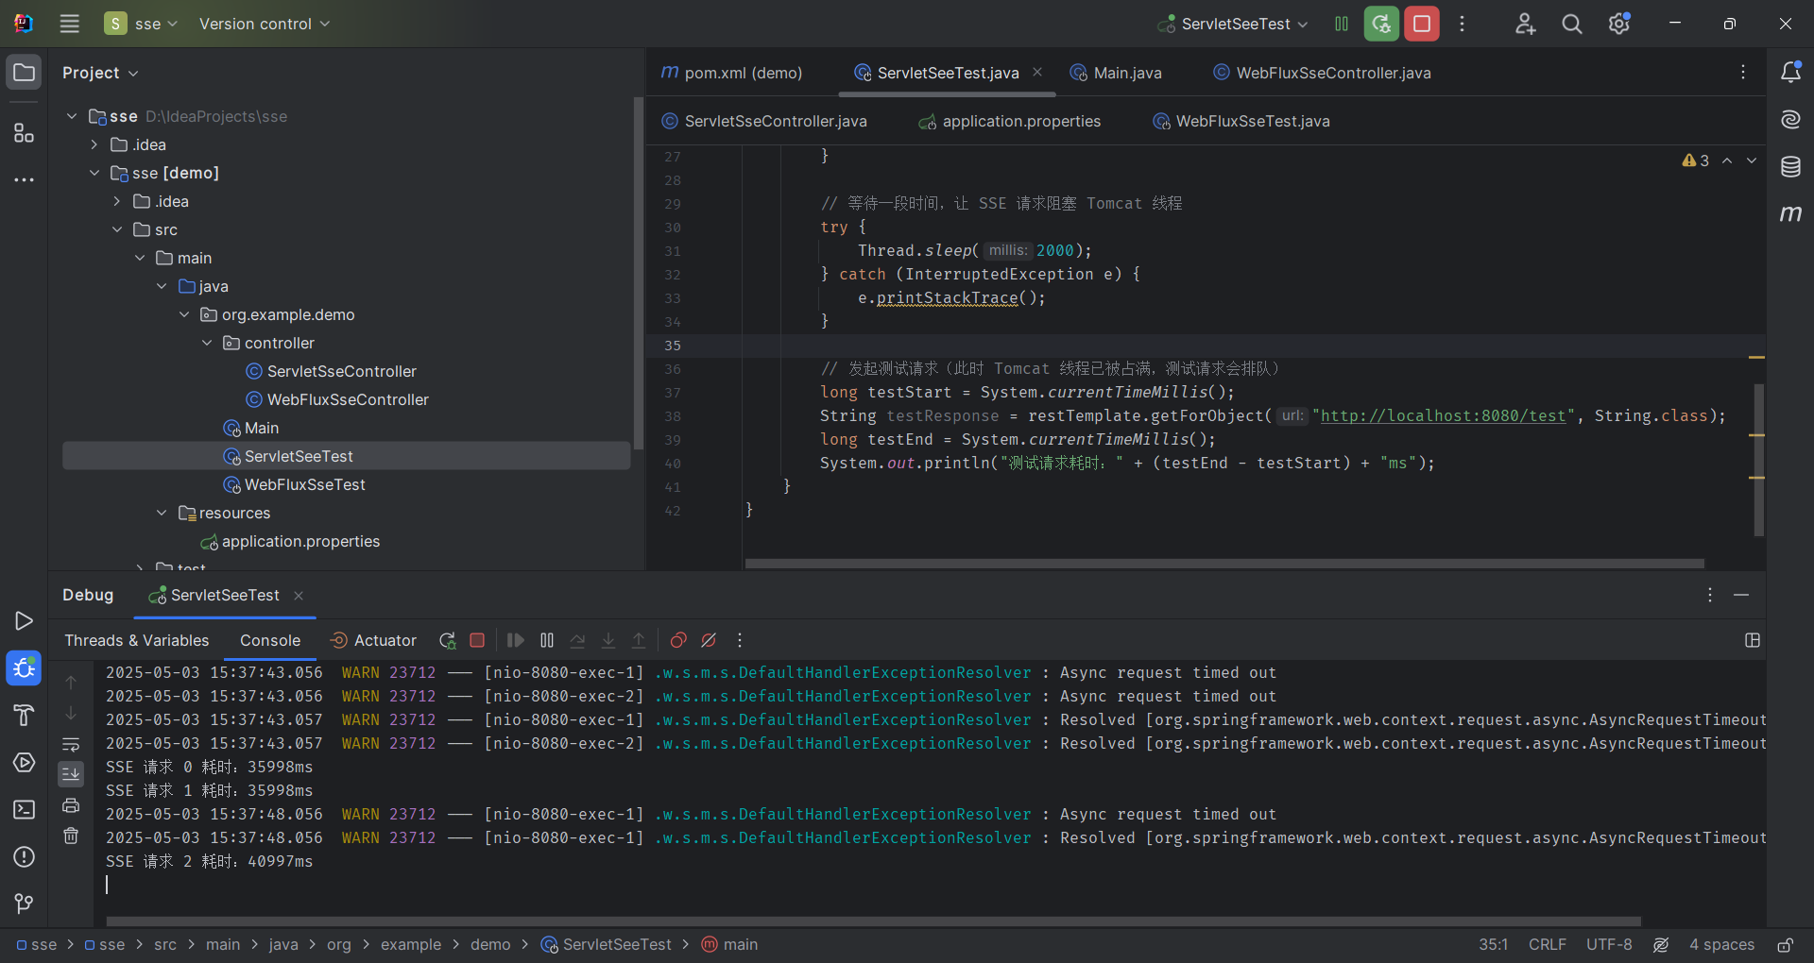This screenshot has height=963, width=1814.
Task: Collapse the src folder node
Action: [x=117, y=229]
